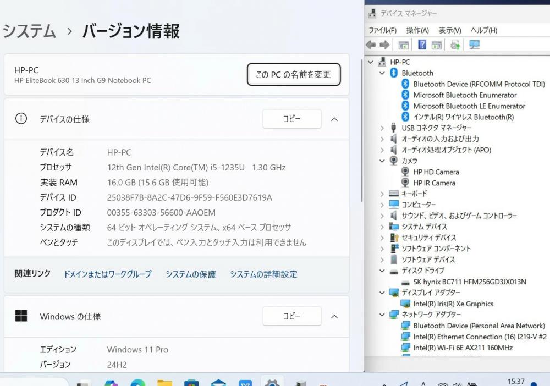This screenshot has height=386, width=550.
Task: Select the Bluetooth category icon in device tree
Action: point(394,73)
